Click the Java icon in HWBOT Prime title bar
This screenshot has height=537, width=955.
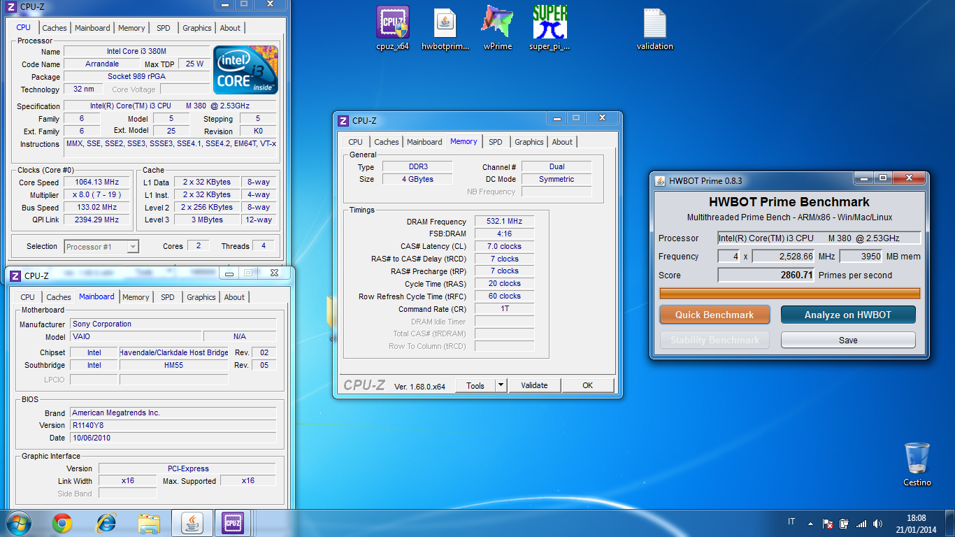click(x=660, y=180)
